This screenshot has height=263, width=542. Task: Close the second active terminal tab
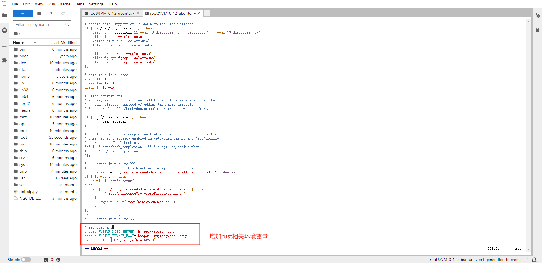click(199, 13)
